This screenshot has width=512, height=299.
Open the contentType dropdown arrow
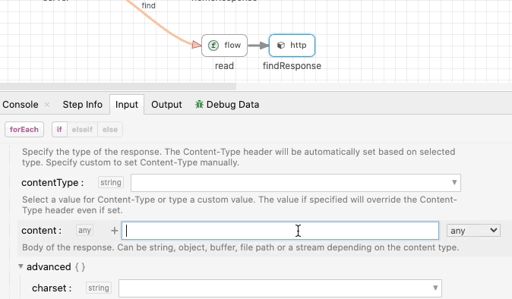pyautogui.click(x=454, y=183)
